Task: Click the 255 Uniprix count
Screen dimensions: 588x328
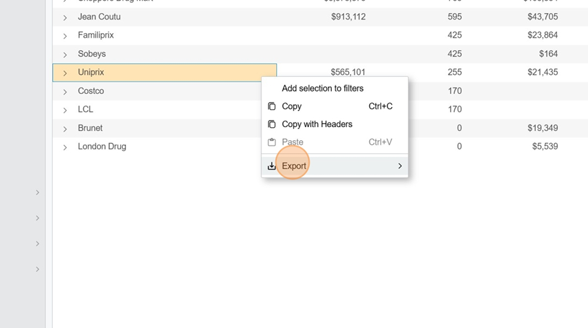Action: click(455, 72)
